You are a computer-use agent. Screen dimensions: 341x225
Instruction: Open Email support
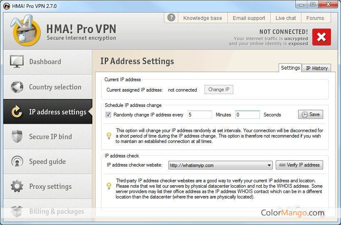249,18
